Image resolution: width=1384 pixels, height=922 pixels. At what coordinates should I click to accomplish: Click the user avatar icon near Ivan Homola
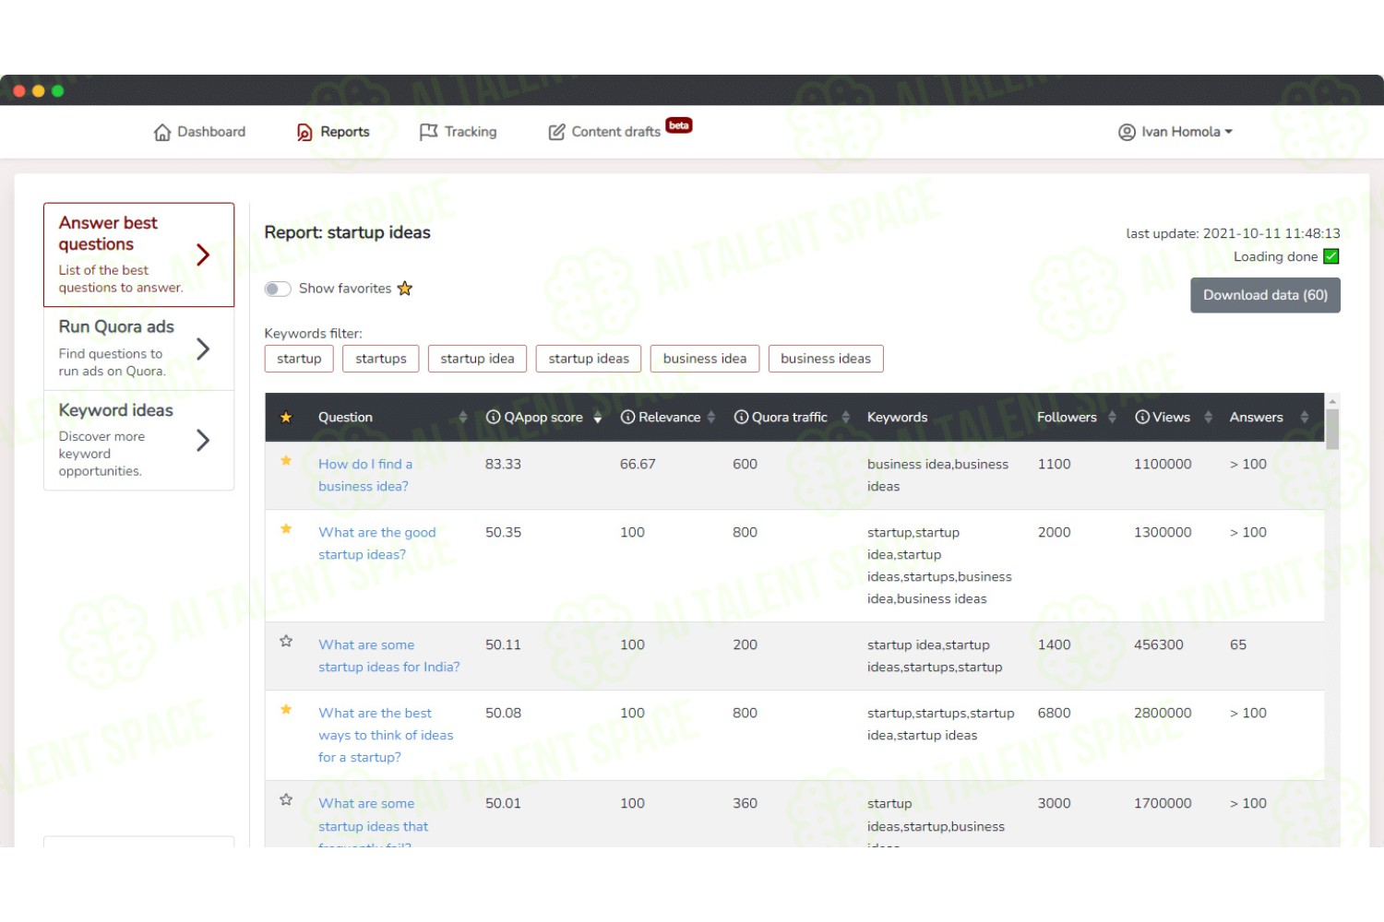(x=1127, y=132)
